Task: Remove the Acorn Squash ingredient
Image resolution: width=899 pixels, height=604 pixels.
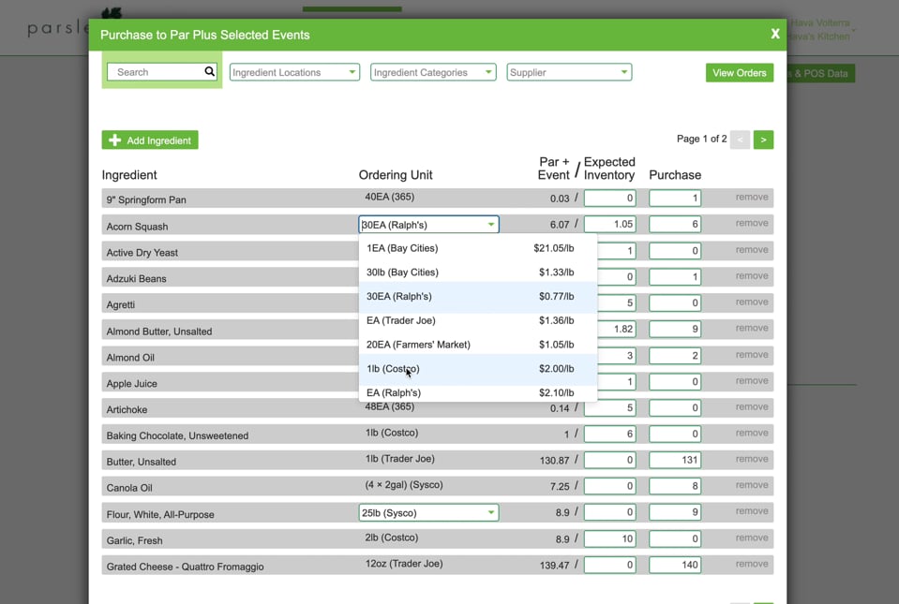Action: pyautogui.click(x=751, y=224)
